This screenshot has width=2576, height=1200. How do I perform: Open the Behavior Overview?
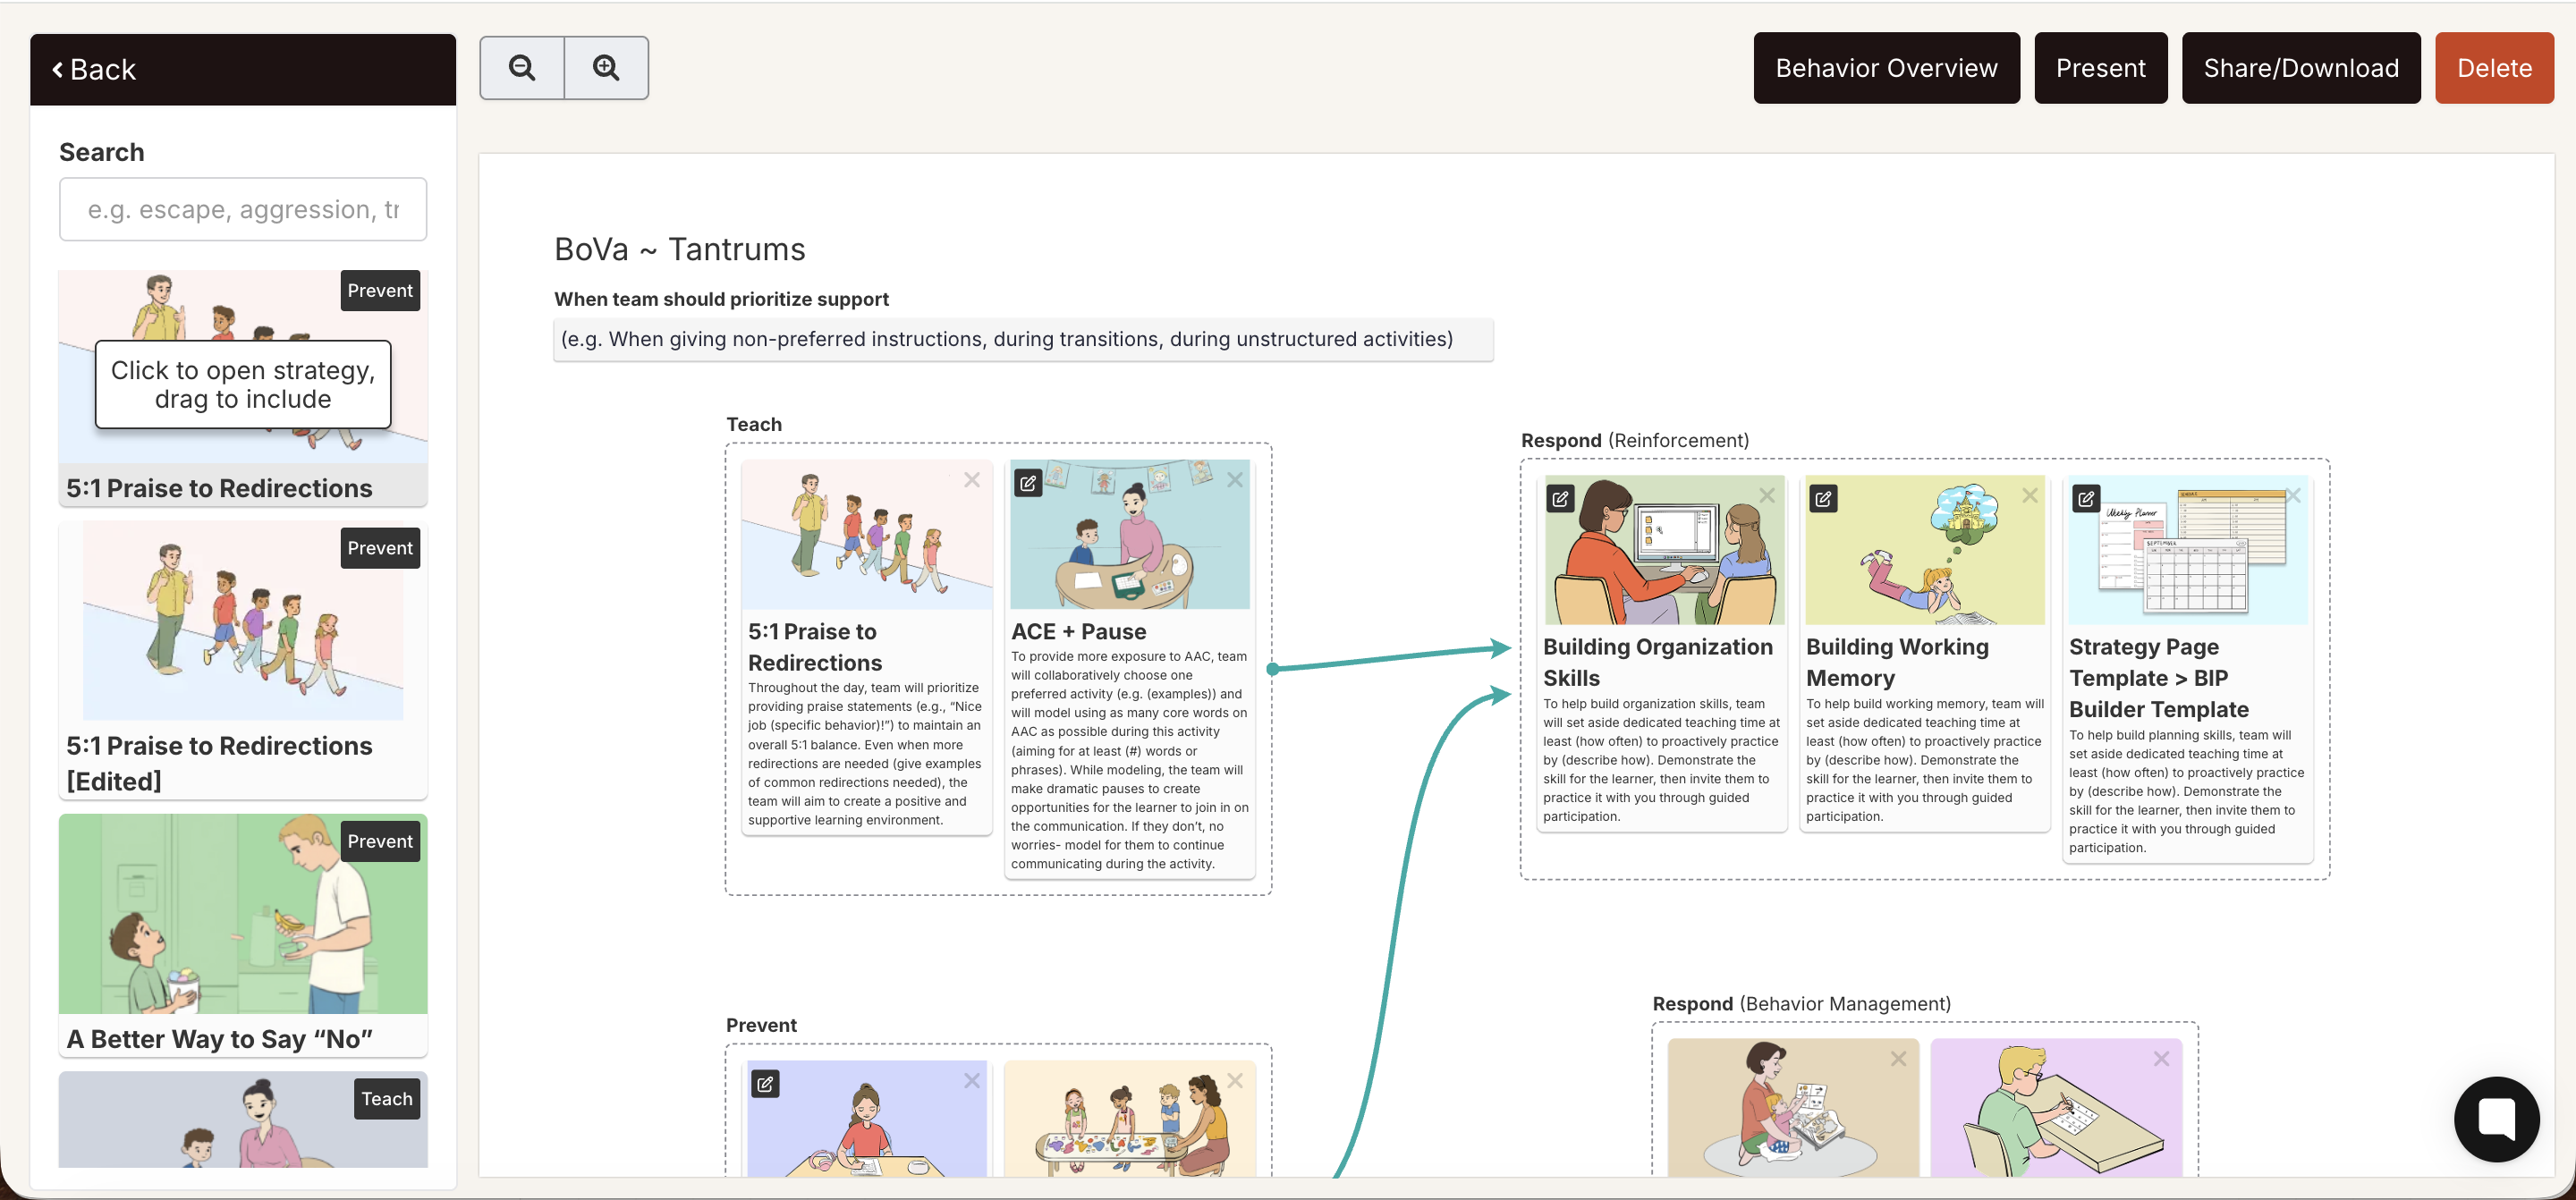point(1886,68)
